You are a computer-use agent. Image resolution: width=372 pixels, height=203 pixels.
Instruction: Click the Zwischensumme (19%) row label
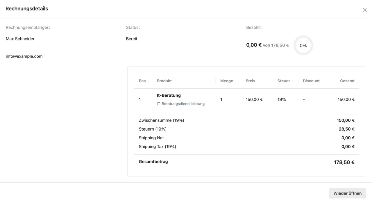[161, 120]
